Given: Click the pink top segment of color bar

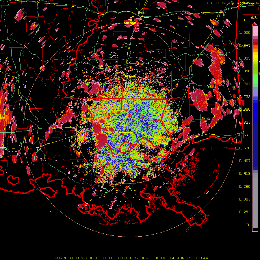Looking at the screenshot, I should click(255, 31).
